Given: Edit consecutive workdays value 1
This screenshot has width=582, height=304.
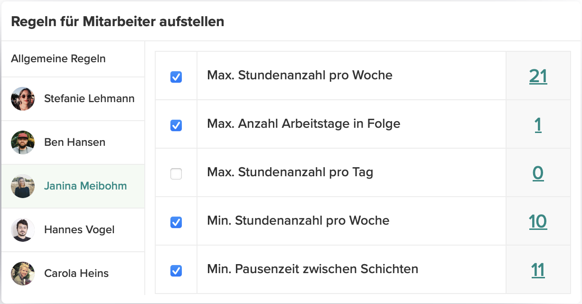Looking at the screenshot, I should click(538, 124).
